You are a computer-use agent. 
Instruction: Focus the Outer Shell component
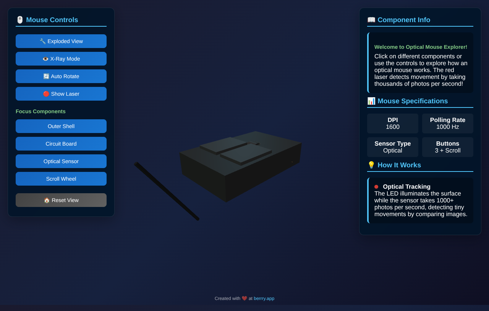[x=61, y=126]
